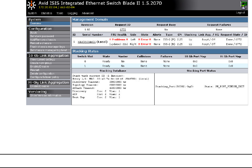The image size is (252, 168).
Task: Click the 'Done / 6772' cell for Left side
Action: tap(234, 39)
